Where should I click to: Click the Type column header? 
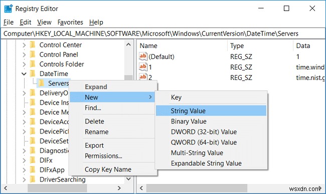260,46
